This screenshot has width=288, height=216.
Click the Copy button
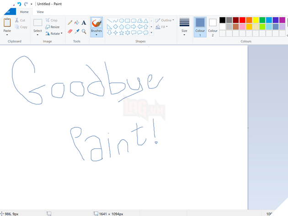click(x=21, y=27)
